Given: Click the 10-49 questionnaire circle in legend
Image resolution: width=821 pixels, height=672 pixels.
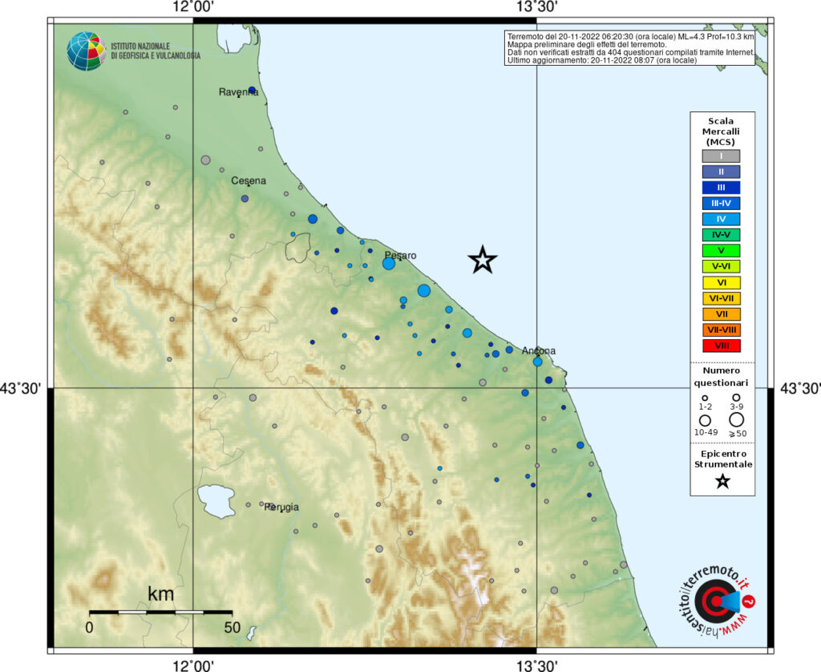Looking at the screenshot, I should pos(705,419).
